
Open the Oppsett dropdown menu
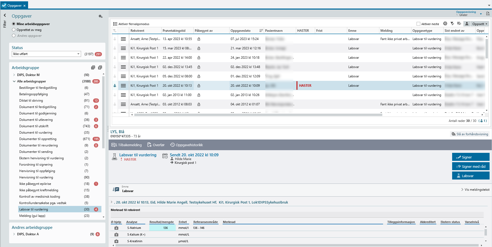coord(479,24)
